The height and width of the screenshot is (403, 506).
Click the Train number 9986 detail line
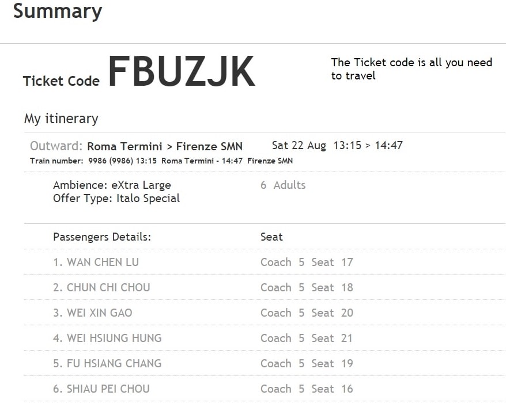(161, 161)
